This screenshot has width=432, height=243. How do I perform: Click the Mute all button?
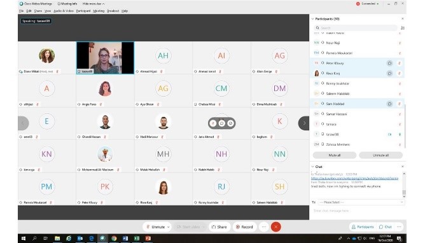(335, 155)
